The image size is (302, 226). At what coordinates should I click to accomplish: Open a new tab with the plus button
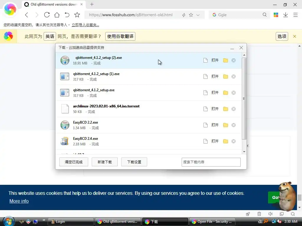click(x=92, y=4)
